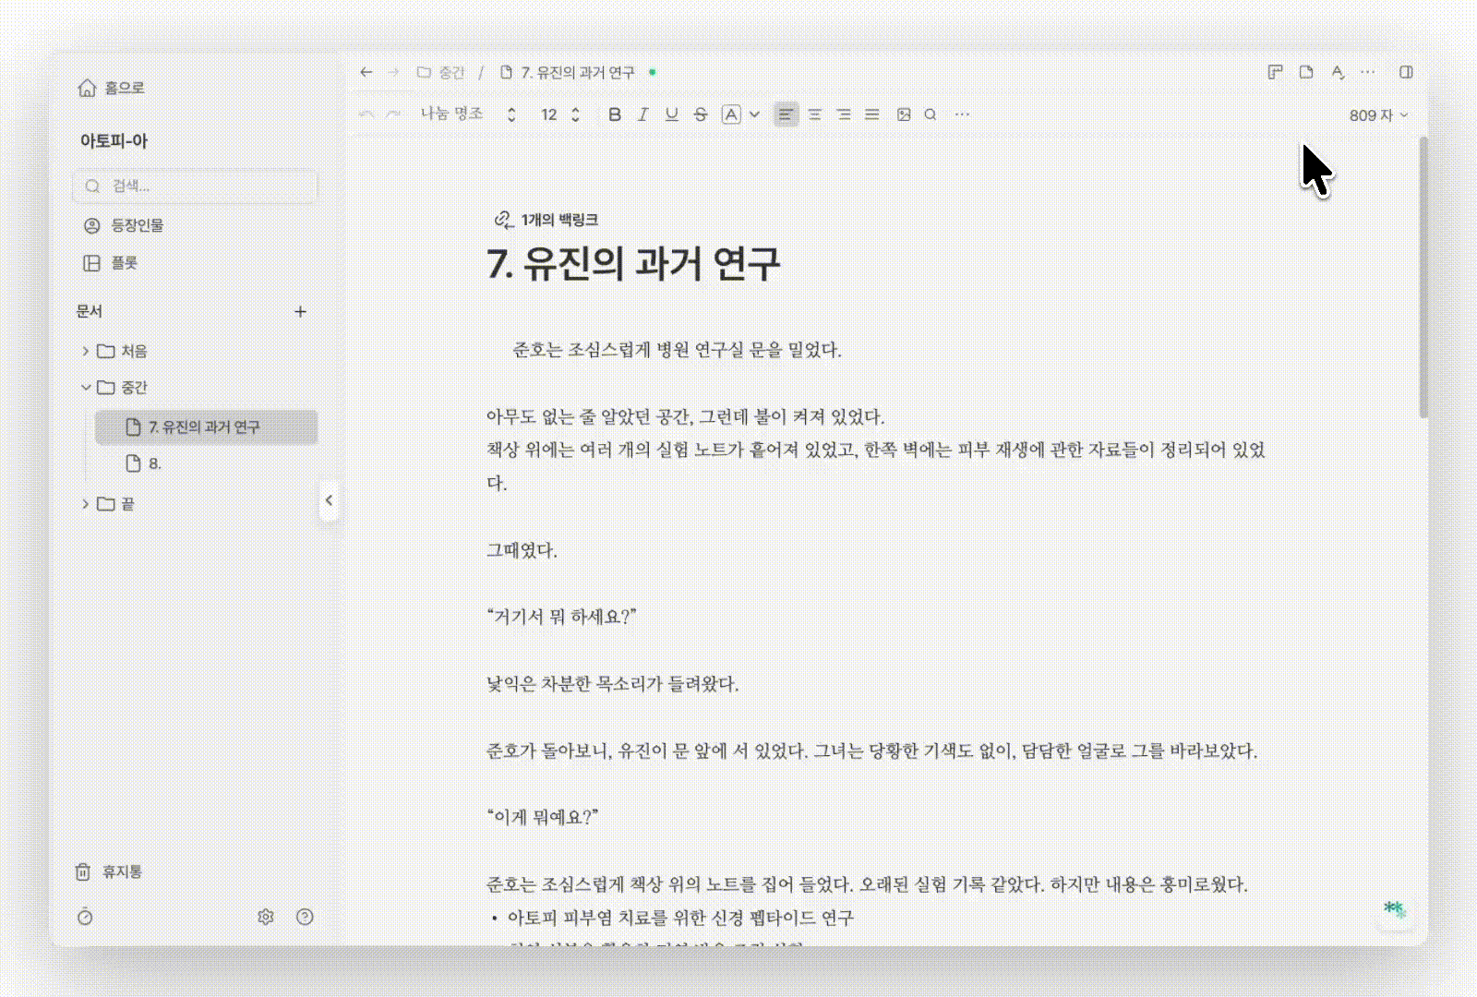This screenshot has width=1477, height=997.
Task: Click the page note icon in top bar
Action: pyautogui.click(x=1306, y=72)
